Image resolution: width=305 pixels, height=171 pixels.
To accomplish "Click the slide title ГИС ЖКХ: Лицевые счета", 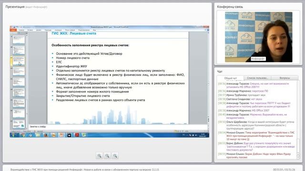I will pos(74,33).
